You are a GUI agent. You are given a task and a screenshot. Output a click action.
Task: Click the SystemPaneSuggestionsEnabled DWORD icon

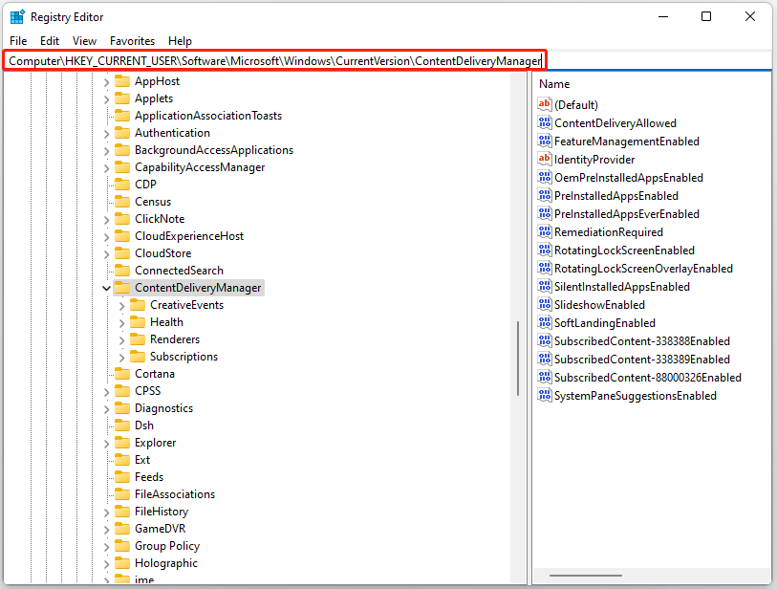(x=545, y=395)
